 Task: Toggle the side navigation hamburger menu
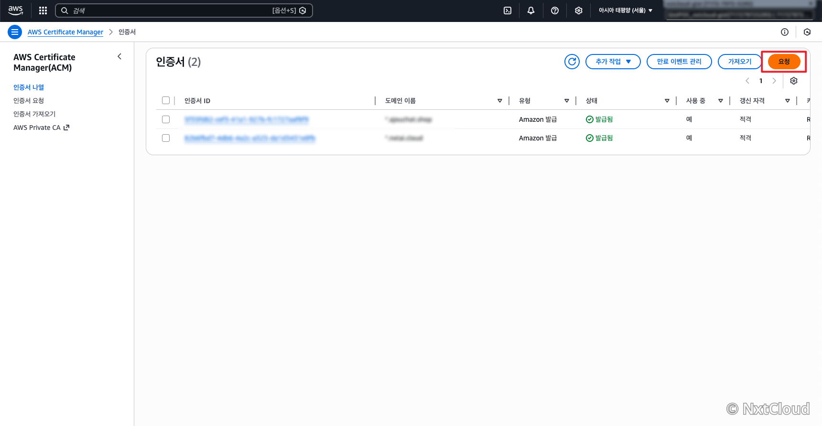point(15,32)
